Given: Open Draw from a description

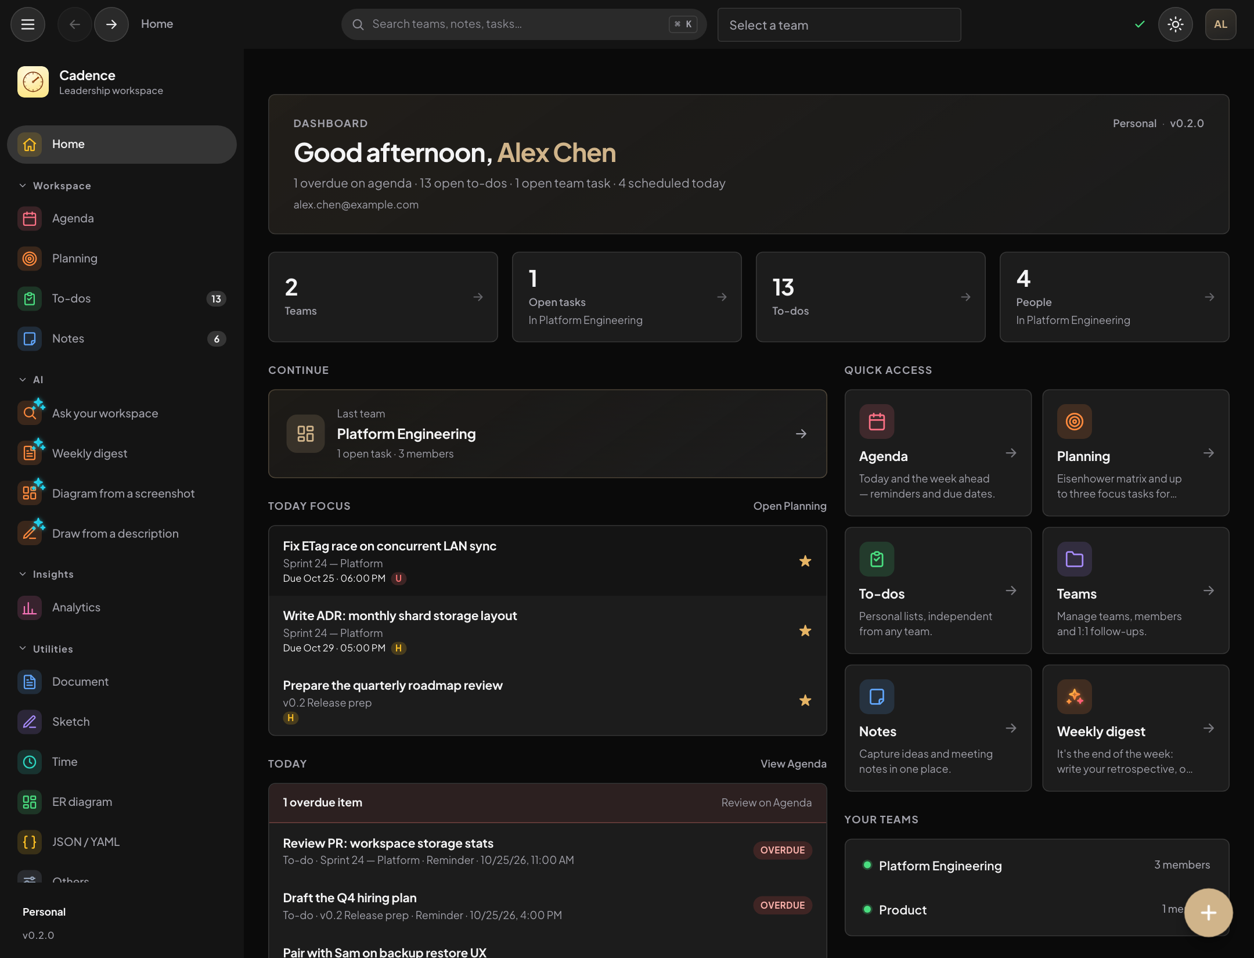Looking at the screenshot, I should [x=122, y=534].
